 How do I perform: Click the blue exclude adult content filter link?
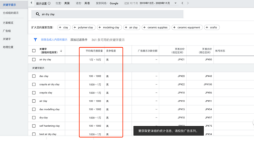54,40
